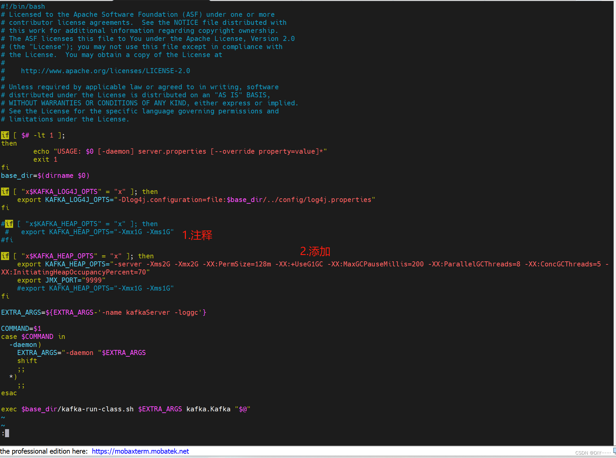Click the 'export JMX_PORT="9999"' line
The width and height of the screenshot is (616, 458).
pyautogui.click(x=61, y=280)
